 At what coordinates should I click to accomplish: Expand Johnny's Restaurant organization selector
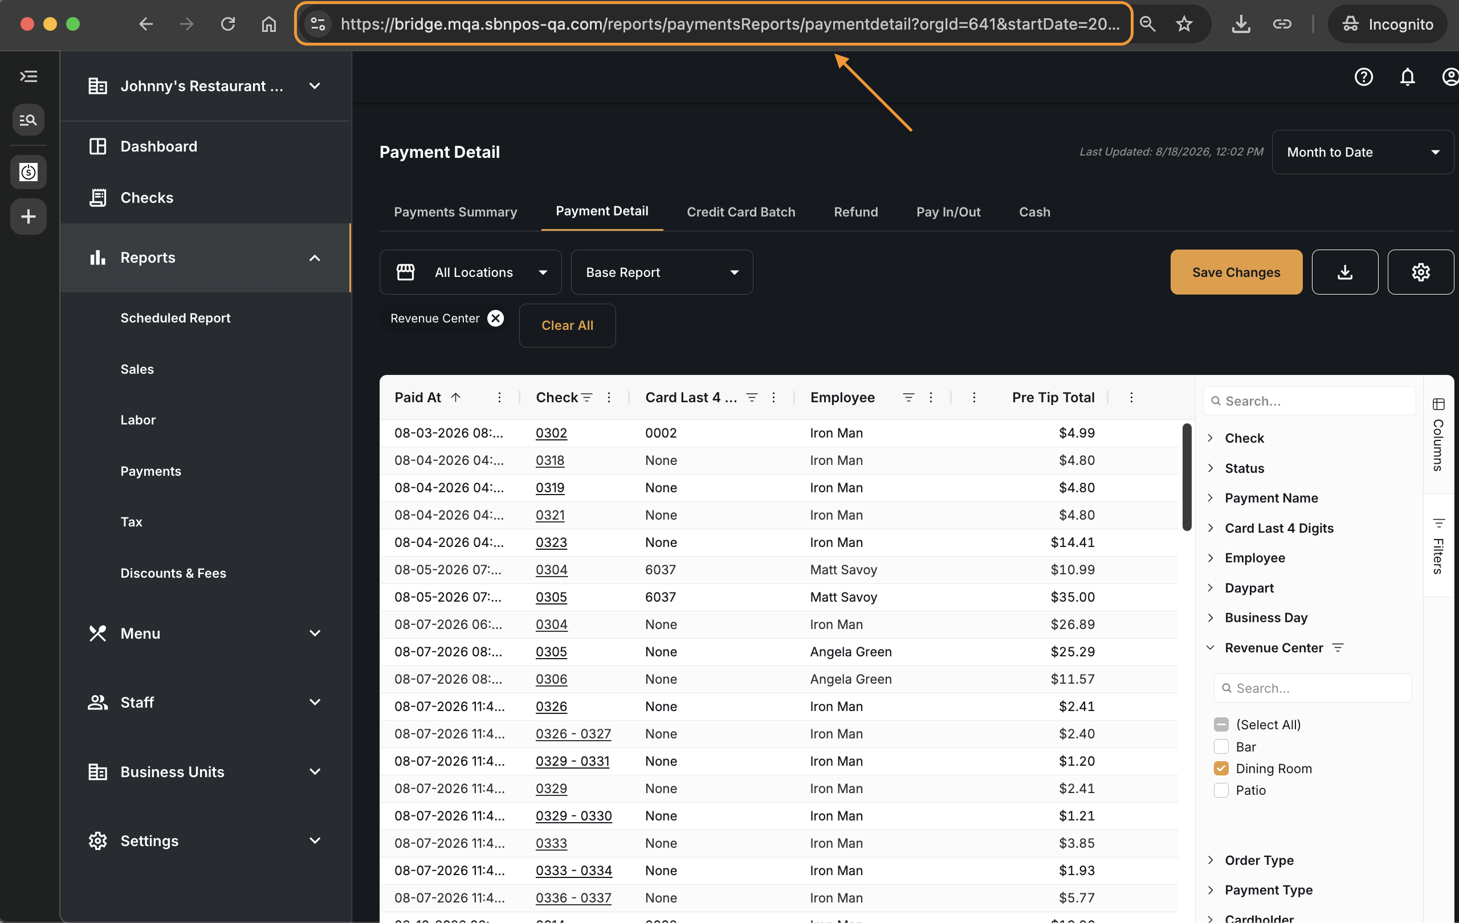(206, 86)
